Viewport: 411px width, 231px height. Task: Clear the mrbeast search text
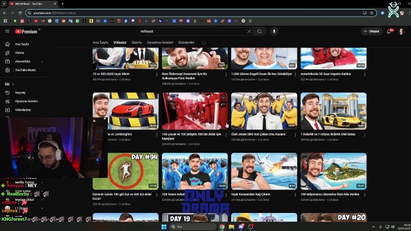point(249,31)
